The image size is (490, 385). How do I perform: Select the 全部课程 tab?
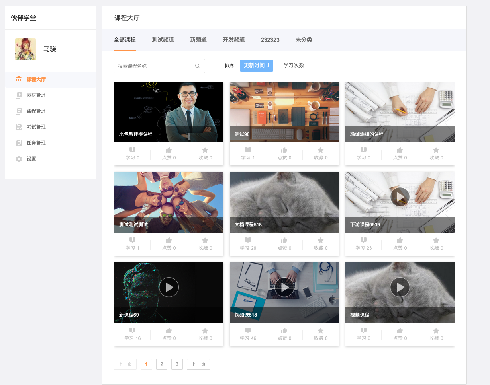click(125, 40)
